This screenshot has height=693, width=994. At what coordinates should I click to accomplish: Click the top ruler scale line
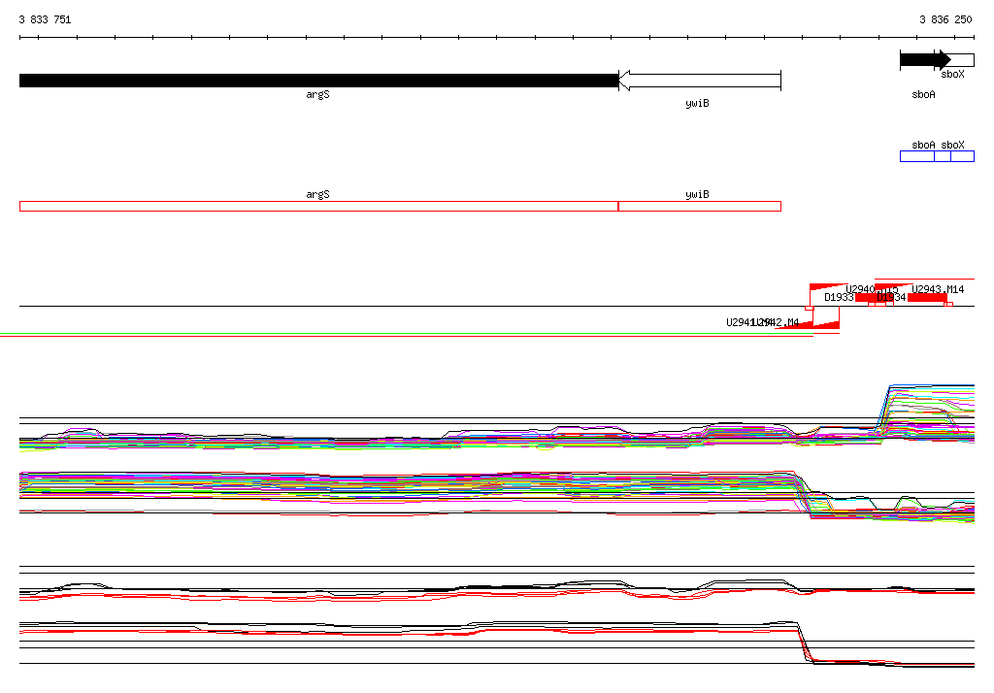point(497,38)
